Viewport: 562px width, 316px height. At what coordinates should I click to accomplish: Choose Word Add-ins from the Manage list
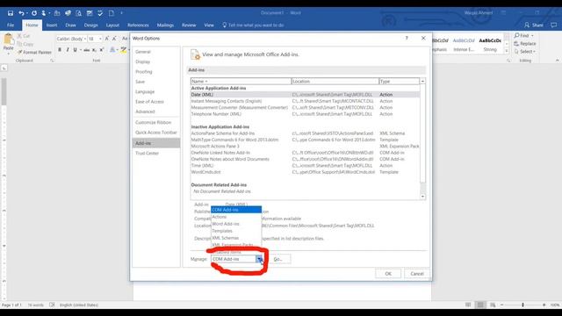coord(236,224)
